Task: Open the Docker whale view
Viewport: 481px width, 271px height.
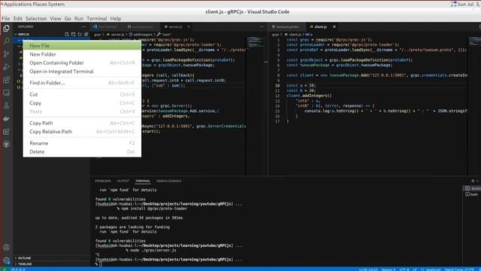Action: (x=6, y=119)
